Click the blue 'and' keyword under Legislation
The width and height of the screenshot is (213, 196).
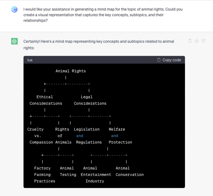tap(80, 136)
